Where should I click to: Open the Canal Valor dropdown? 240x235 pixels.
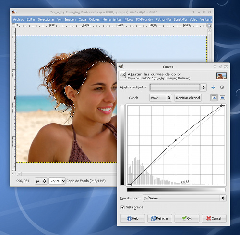161,98
